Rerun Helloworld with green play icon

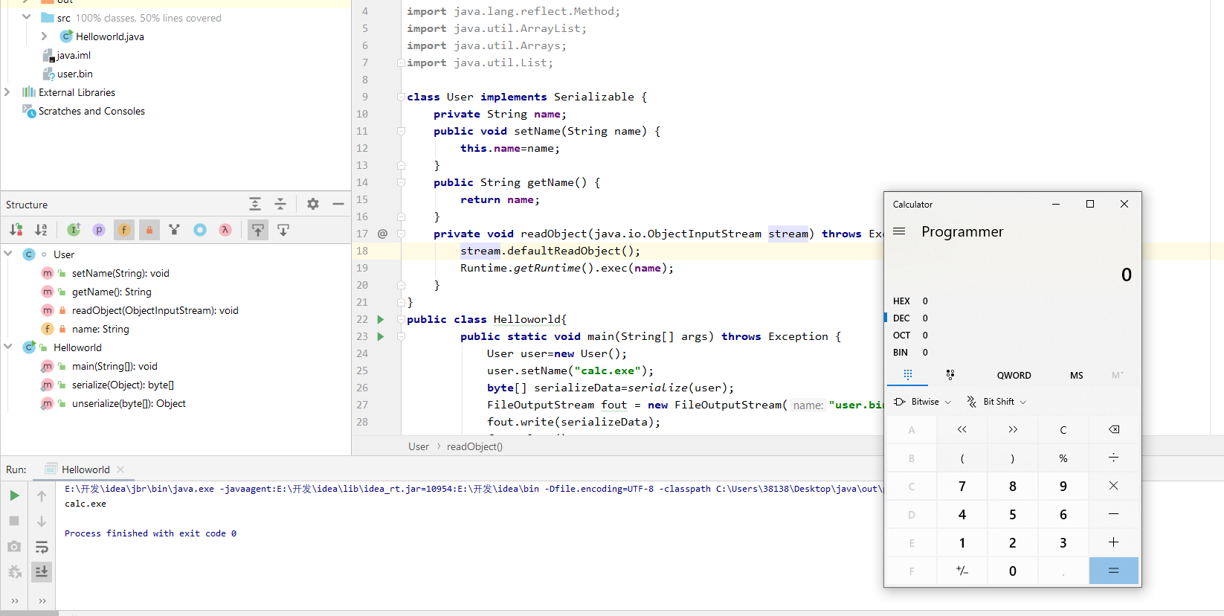[x=14, y=495]
